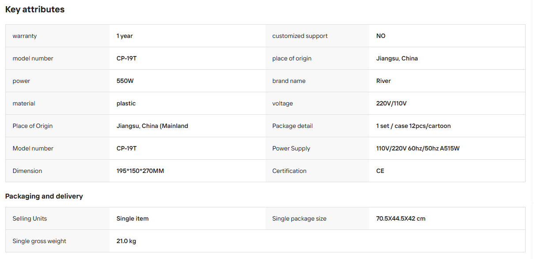Click the Power Supply label cell
534x259 pixels.
click(x=317, y=148)
